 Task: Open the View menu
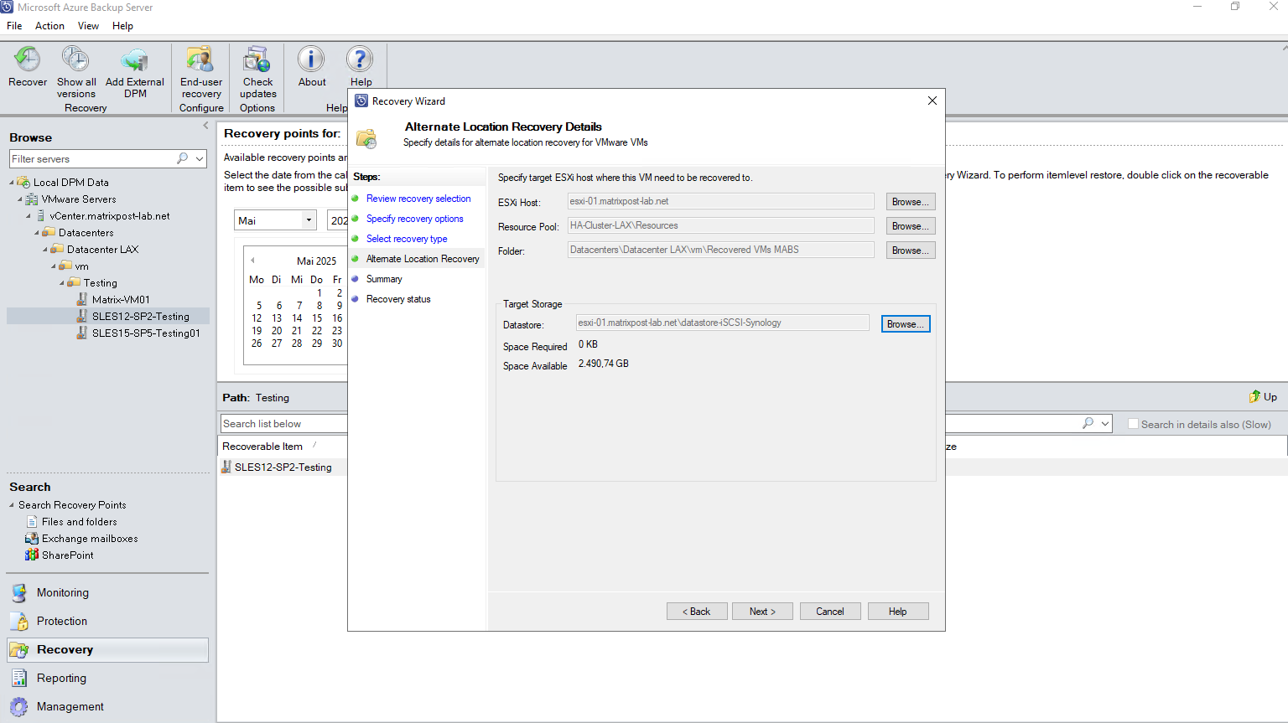point(88,26)
